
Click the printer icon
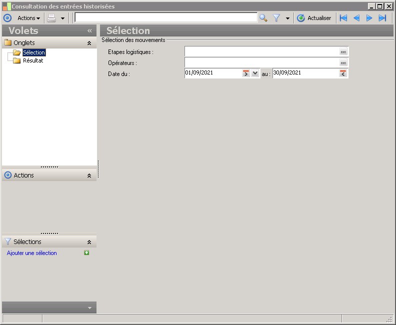pyautogui.click(x=51, y=18)
